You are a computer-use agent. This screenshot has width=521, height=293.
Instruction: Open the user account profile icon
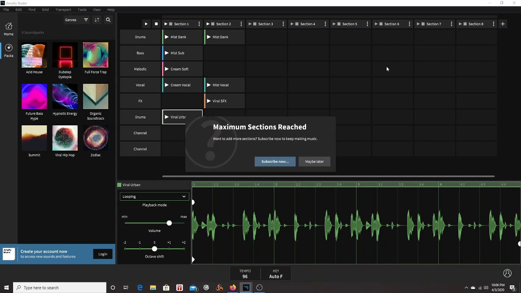coord(507,273)
